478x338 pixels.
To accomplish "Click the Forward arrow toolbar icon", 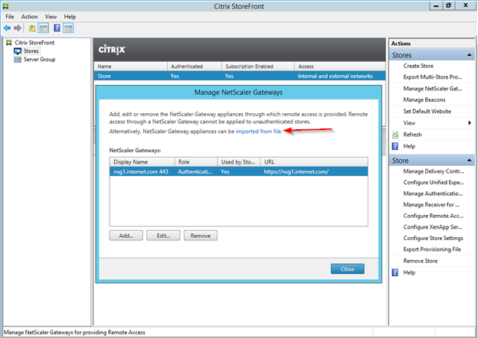I will pos(19,28).
